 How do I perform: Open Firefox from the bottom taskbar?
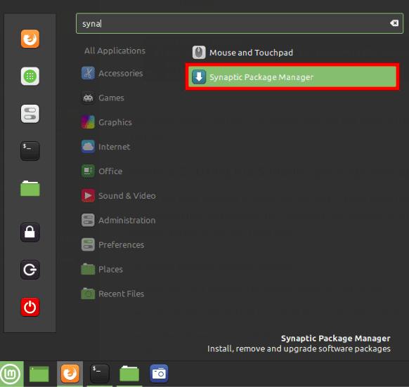[x=70, y=374]
